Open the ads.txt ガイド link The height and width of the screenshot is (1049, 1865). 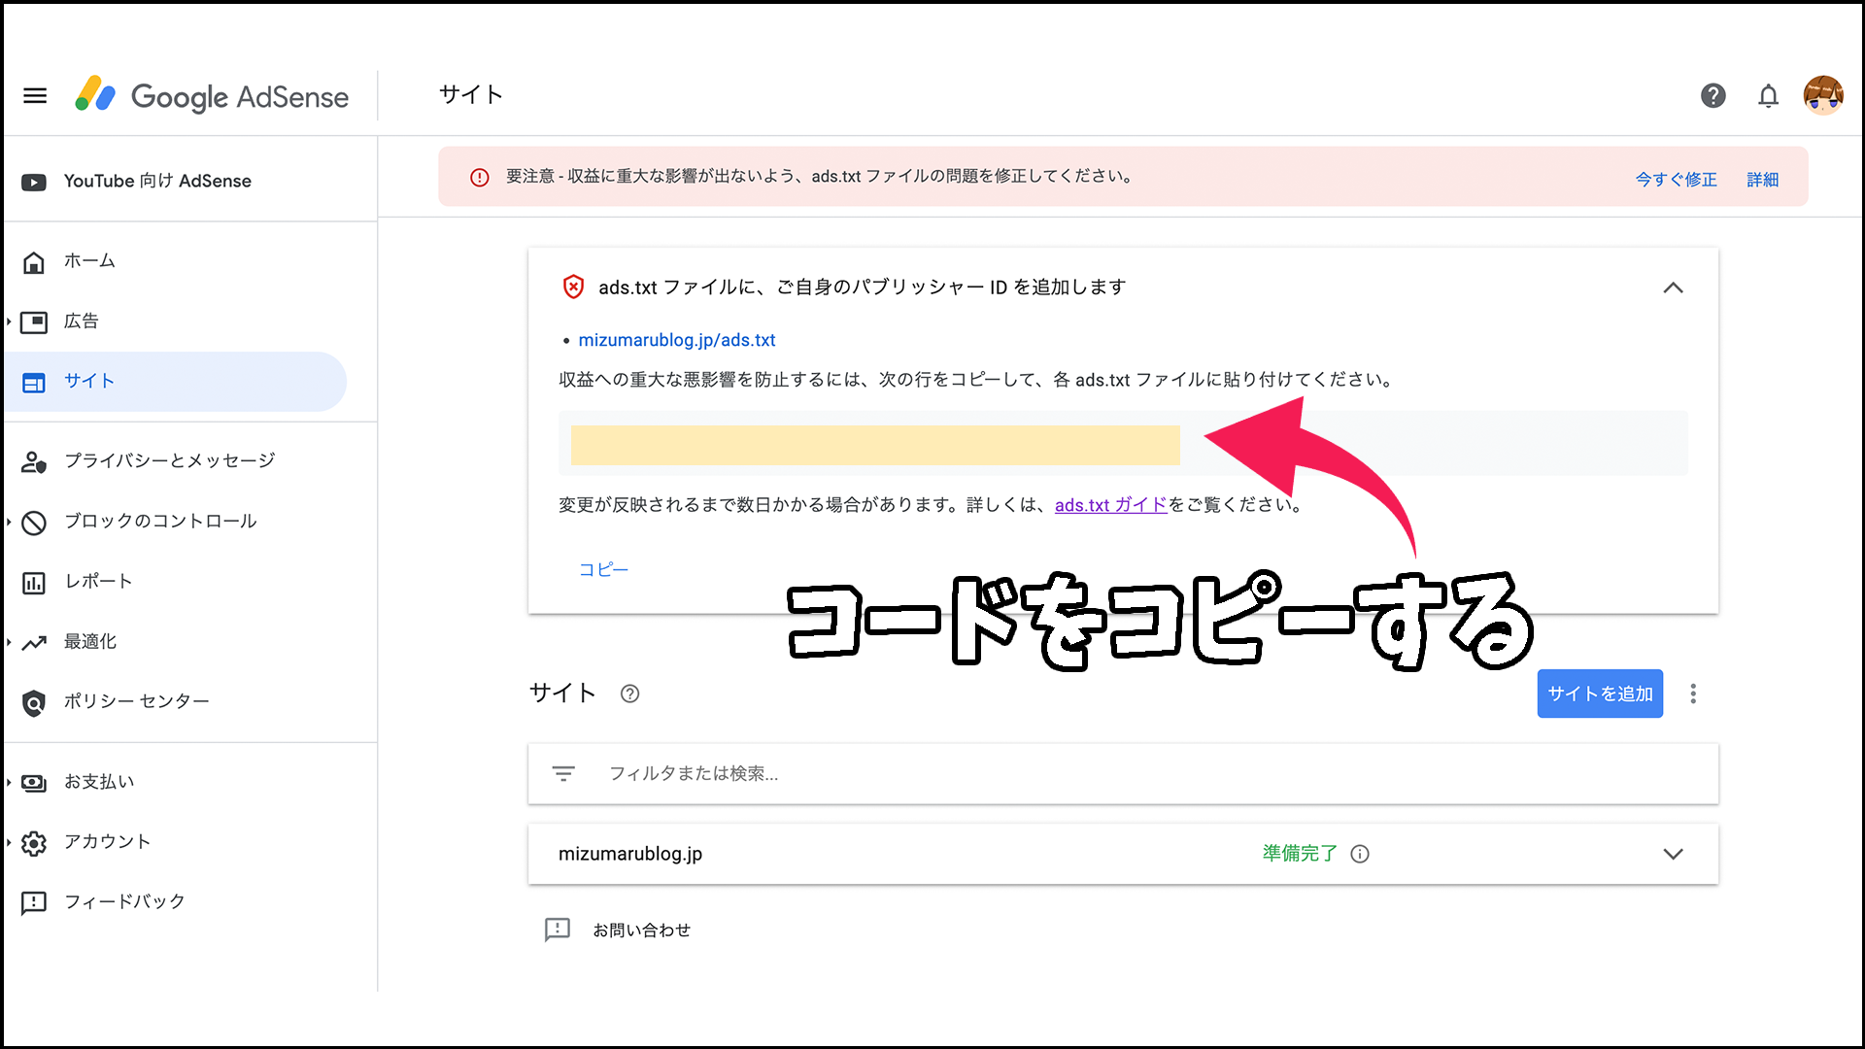point(1110,505)
